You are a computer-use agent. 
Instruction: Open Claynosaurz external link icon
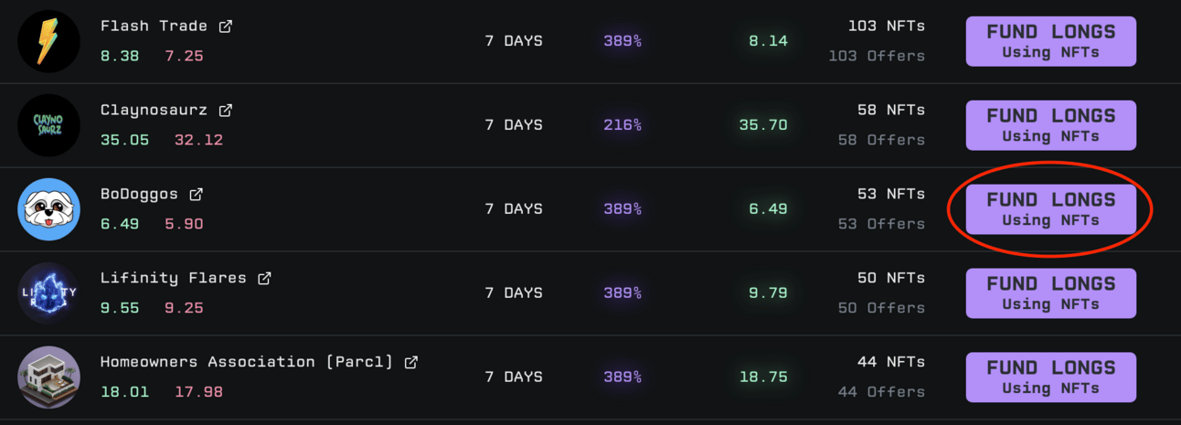226,111
